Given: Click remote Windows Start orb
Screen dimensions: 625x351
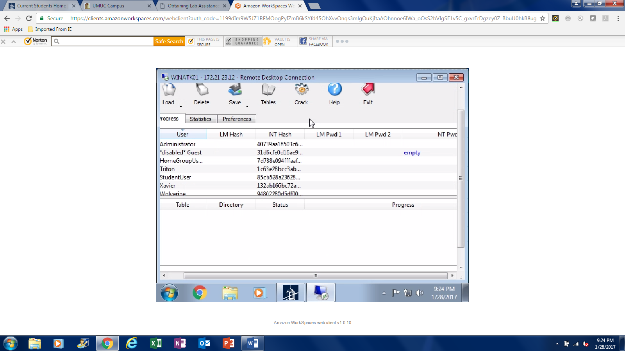Looking at the screenshot, I should tap(170, 292).
